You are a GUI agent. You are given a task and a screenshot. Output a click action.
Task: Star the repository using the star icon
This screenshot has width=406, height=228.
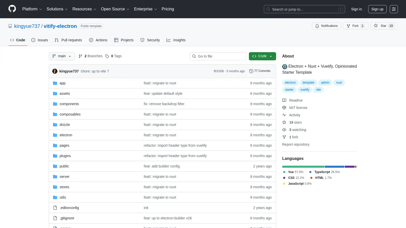coord(376,26)
